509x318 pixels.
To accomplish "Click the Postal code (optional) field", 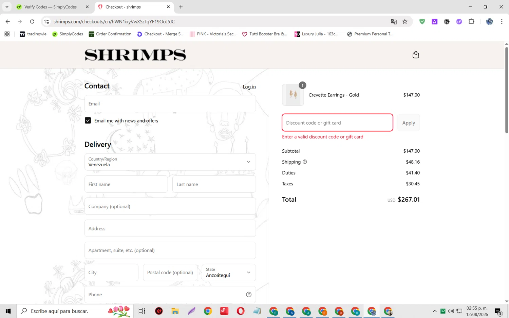I will point(170,273).
